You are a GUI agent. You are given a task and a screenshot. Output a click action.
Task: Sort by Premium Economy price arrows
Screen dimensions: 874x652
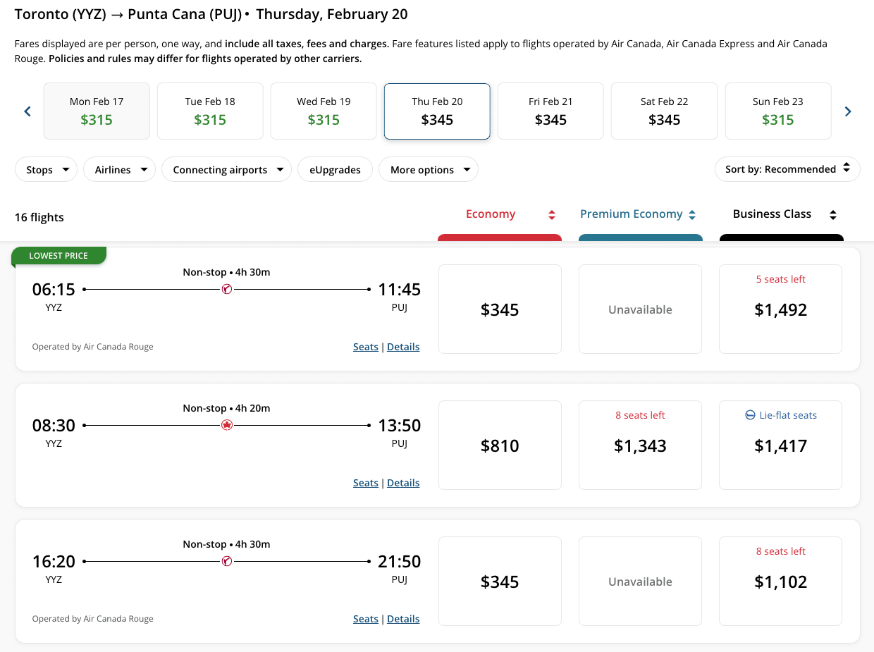click(x=692, y=215)
